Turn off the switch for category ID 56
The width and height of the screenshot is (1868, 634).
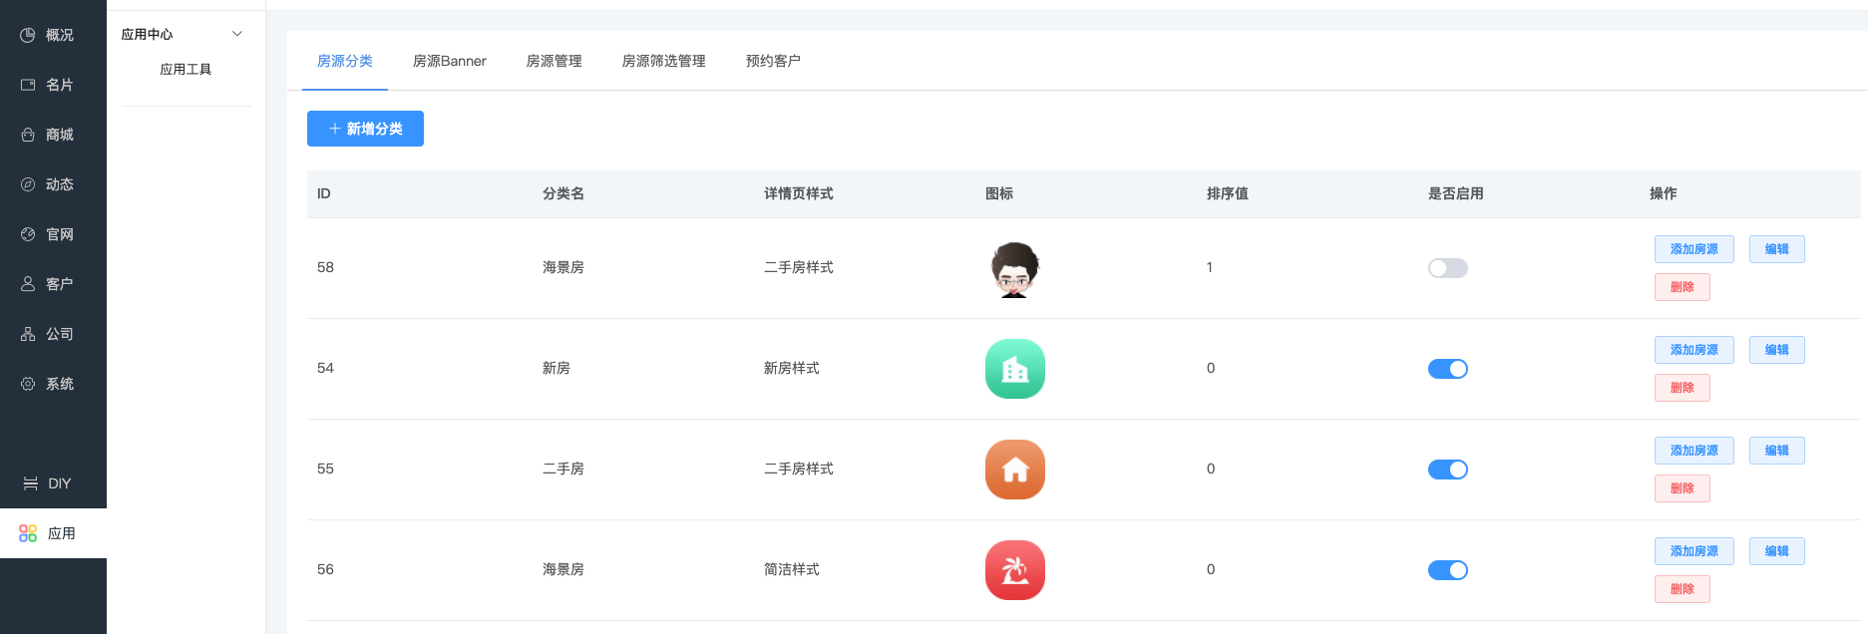pyautogui.click(x=1448, y=570)
